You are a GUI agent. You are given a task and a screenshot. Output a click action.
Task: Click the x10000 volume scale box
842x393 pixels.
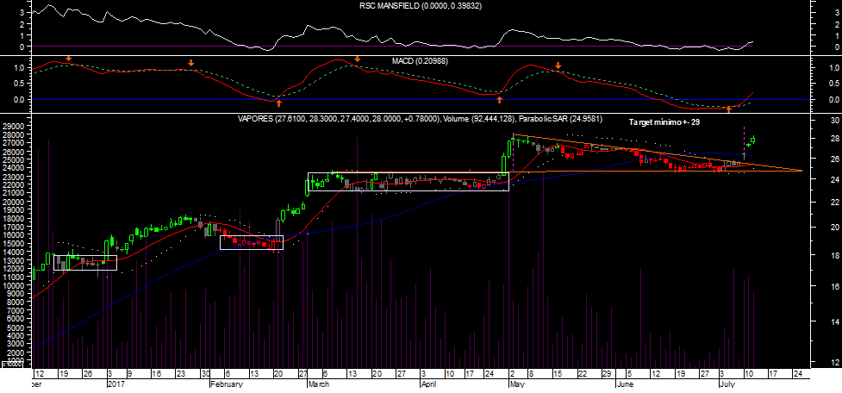coord(10,365)
